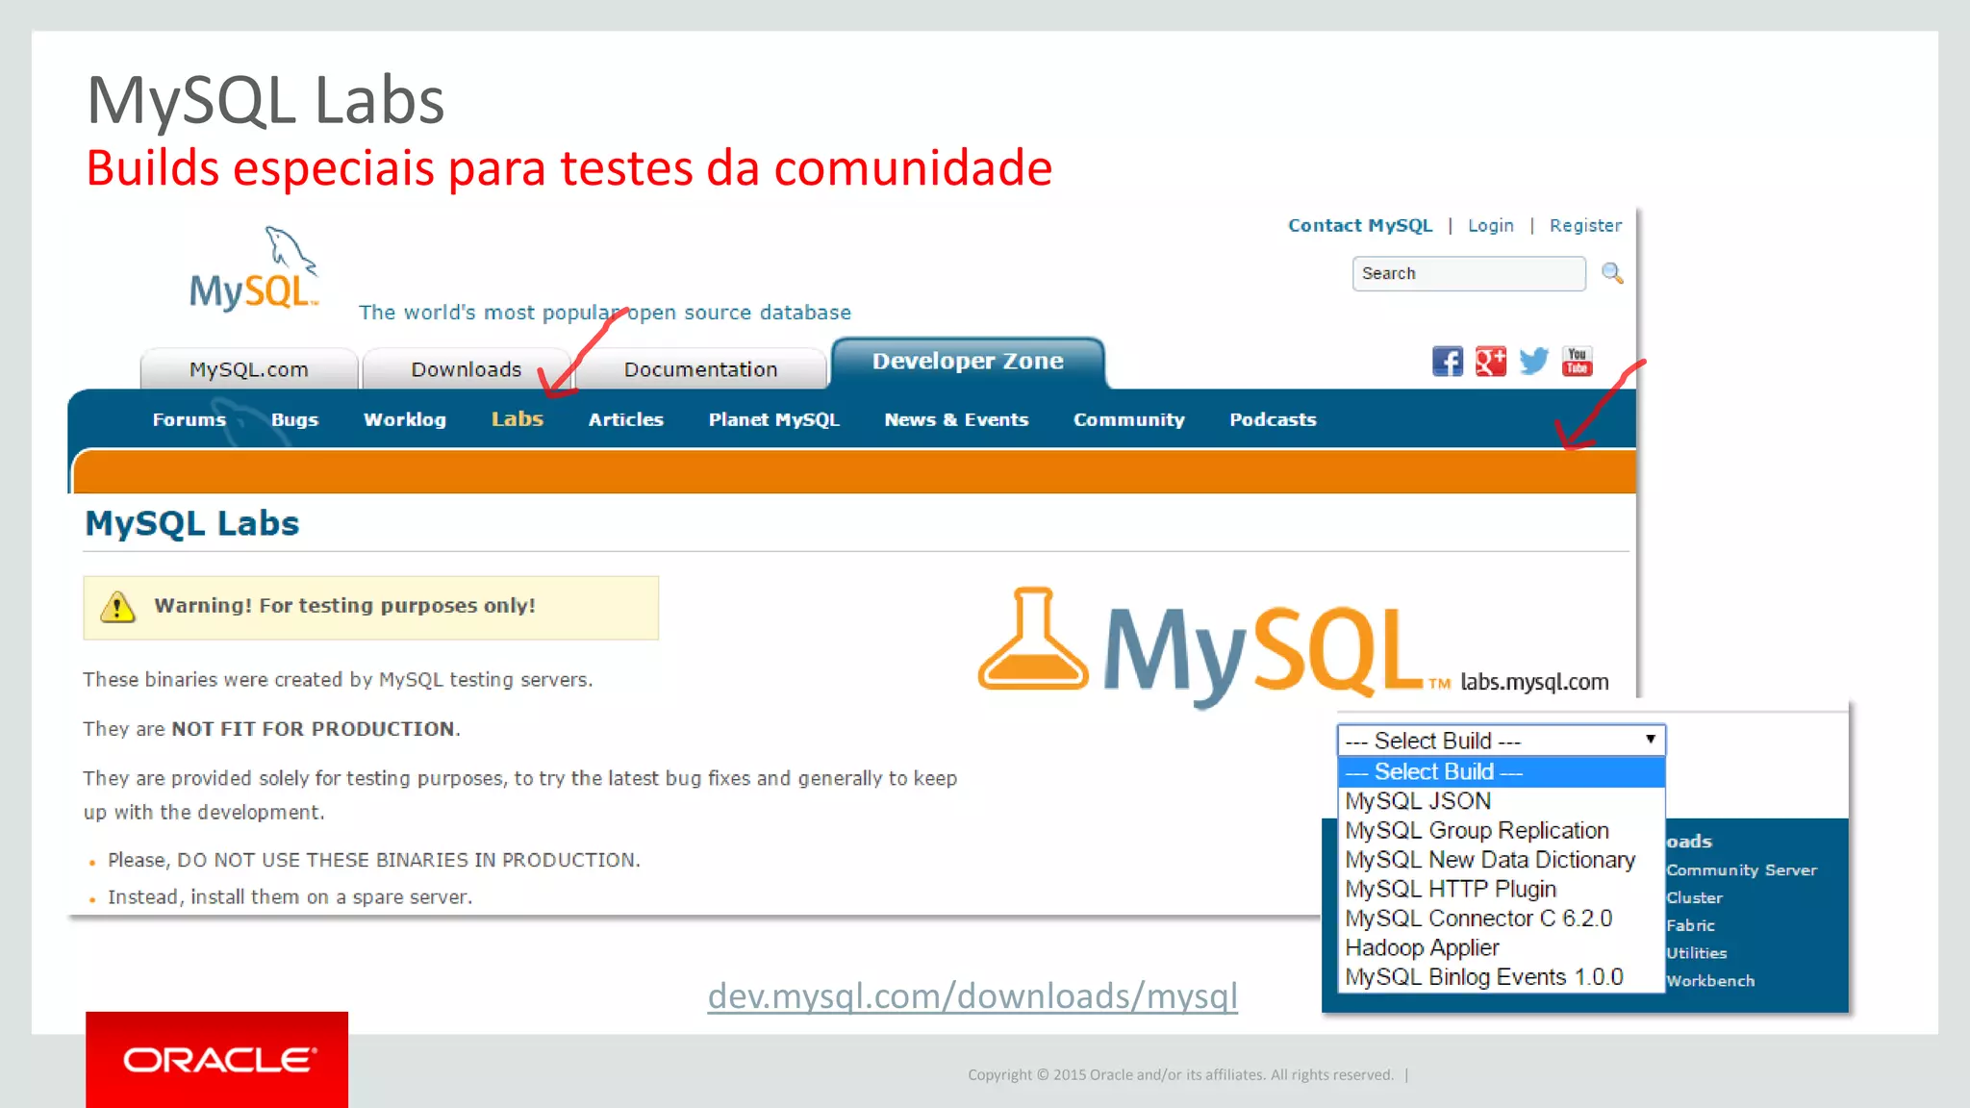
Task: Click the Register link
Action: click(1585, 226)
